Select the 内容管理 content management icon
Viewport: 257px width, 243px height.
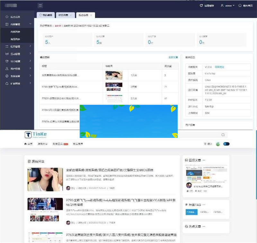click(x=7, y=24)
